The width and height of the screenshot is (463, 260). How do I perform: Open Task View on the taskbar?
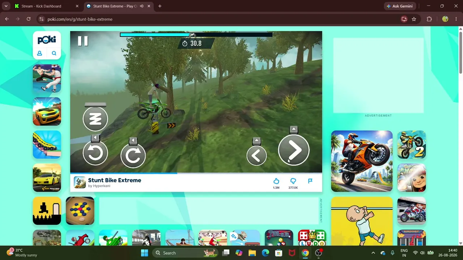click(x=226, y=253)
